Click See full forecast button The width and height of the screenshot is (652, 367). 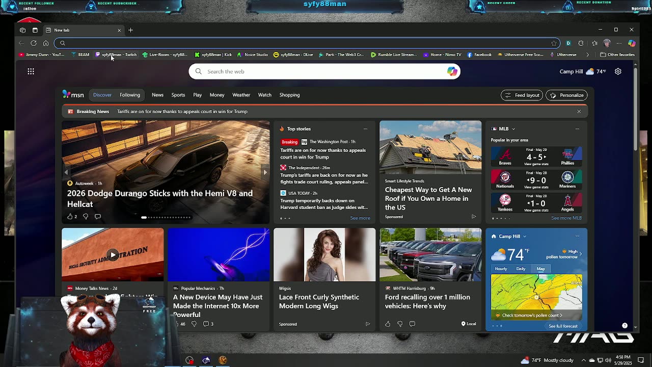[x=563, y=326]
